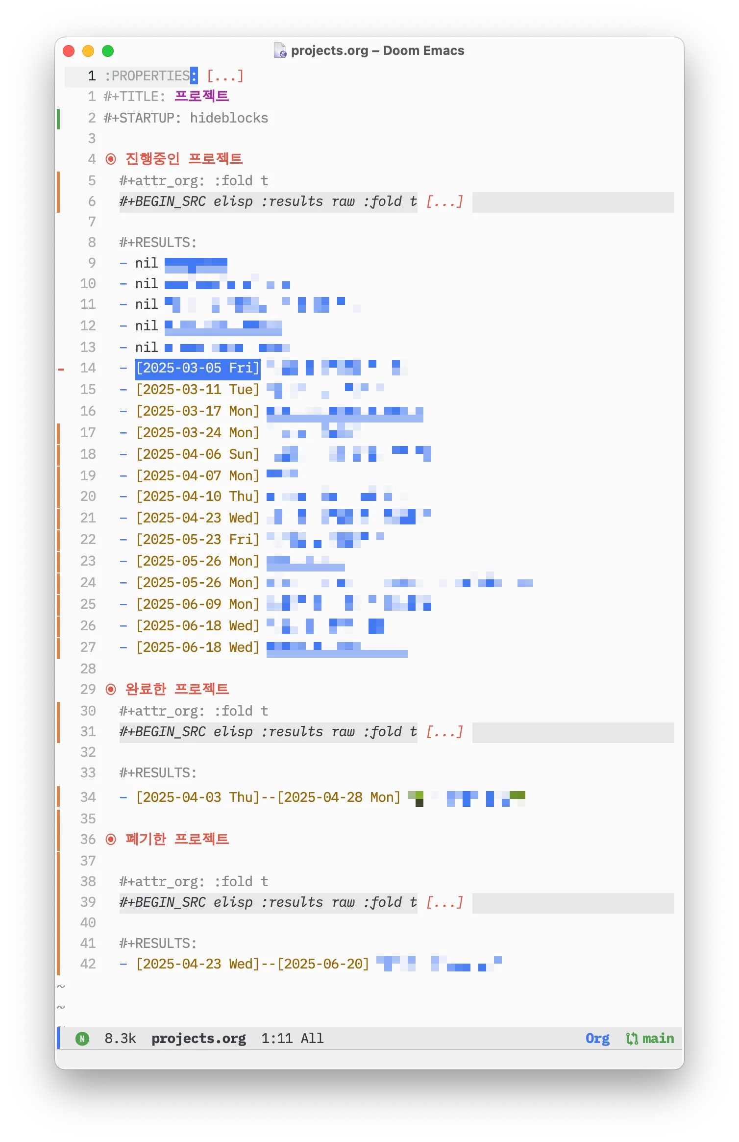Click the [2025-04-23 Wed] timestamp on line 42
The height and width of the screenshot is (1142, 739).
click(x=197, y=964)
